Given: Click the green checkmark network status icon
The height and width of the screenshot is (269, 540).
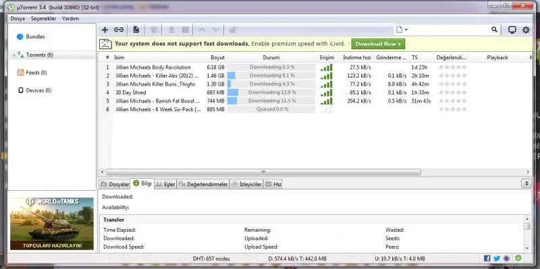Looking at the screenshot, I should (x=518, y=258).
